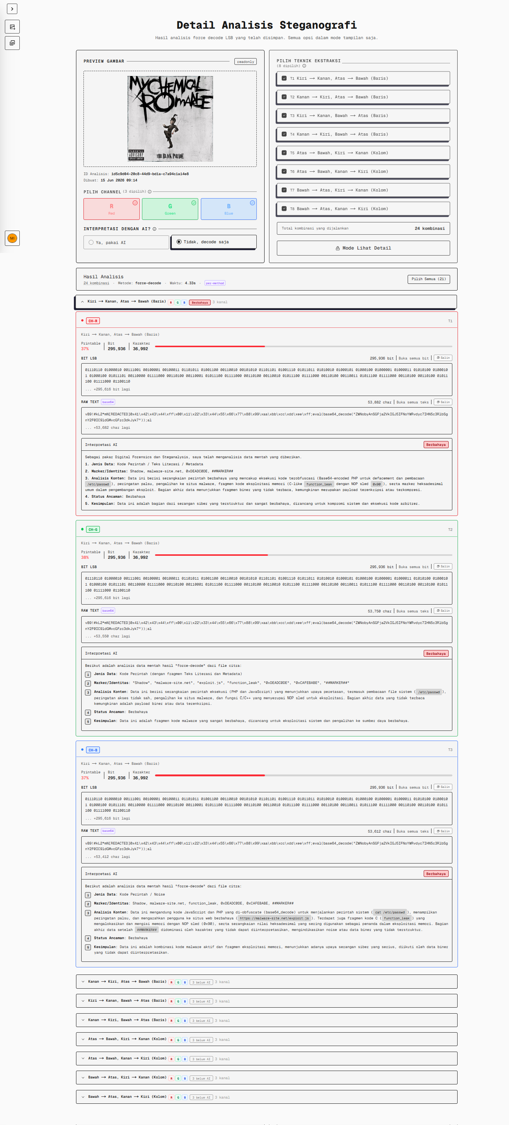Expand Kanan → Kiri, Atas → Bawah (Baris) results
This screenshot has height=1125, width=509.
pos(266,982)
